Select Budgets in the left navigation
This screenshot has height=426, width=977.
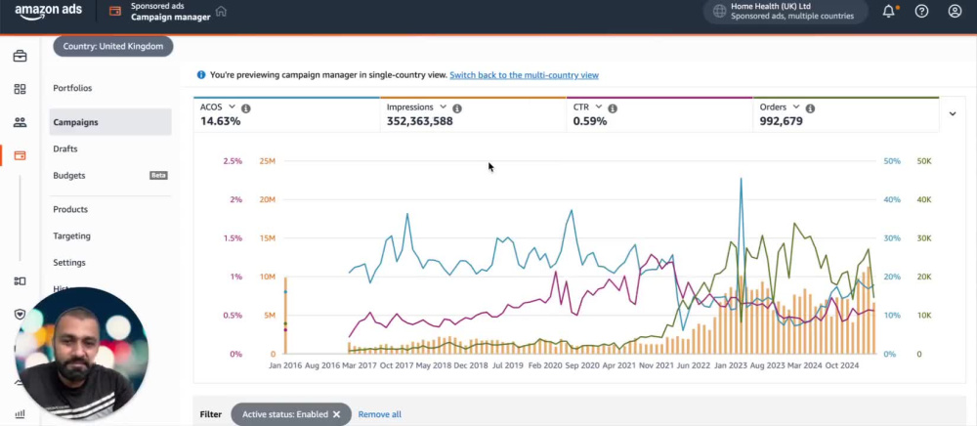(69, 176)
